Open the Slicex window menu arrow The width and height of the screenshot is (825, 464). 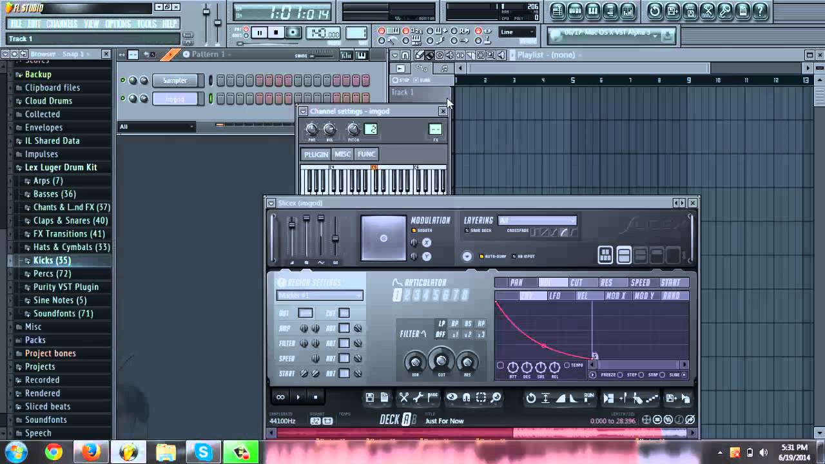(x=271, y=203)
